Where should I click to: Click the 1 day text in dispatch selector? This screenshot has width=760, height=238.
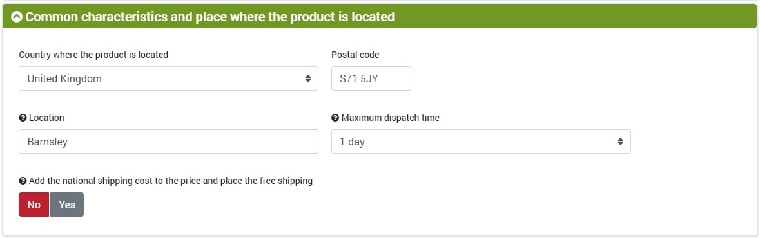[x=353, y=142]
